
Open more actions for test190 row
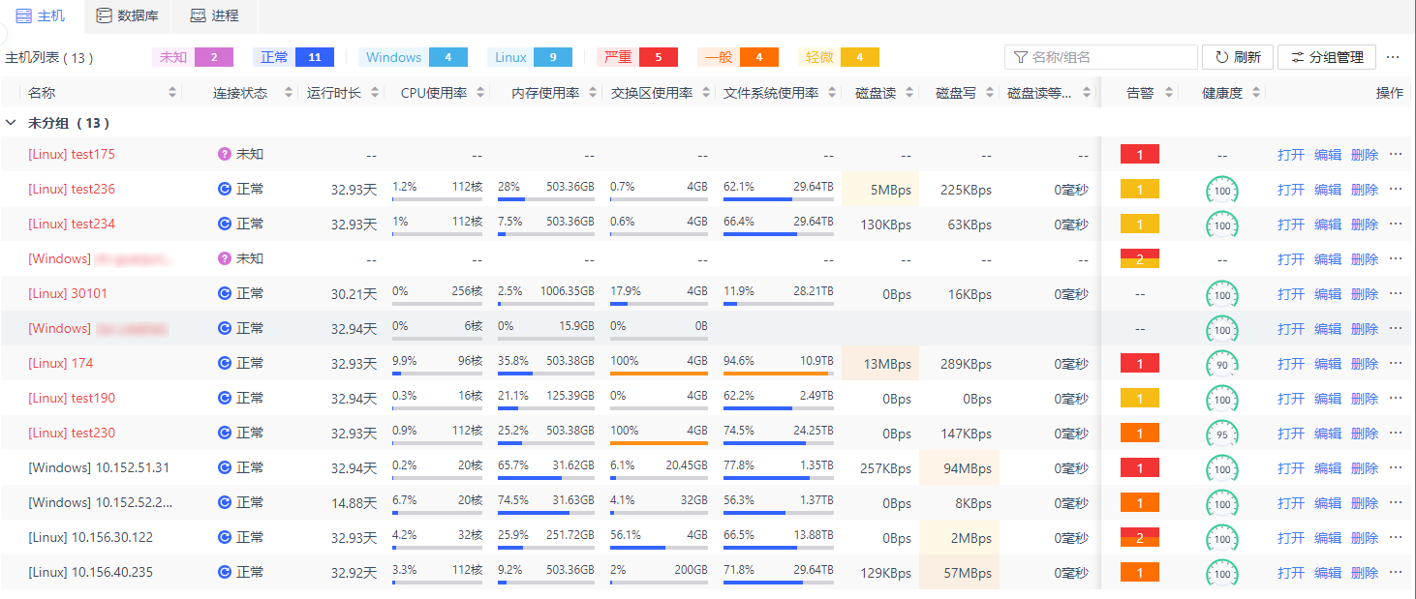coord(1396,398)
